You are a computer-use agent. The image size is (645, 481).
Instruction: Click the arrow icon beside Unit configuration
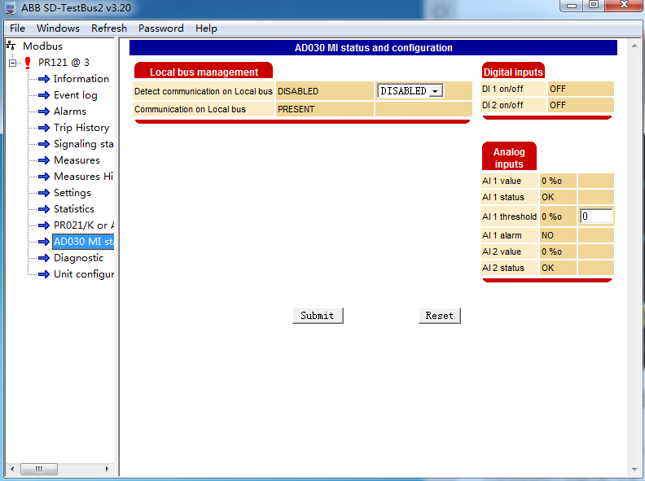[x=44, y=274]
